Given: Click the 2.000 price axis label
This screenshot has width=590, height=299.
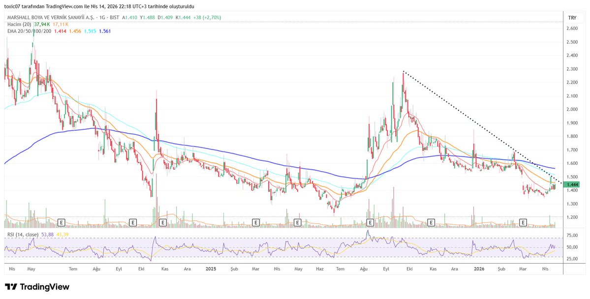Looking at the screenshot, I should (572, 110).
